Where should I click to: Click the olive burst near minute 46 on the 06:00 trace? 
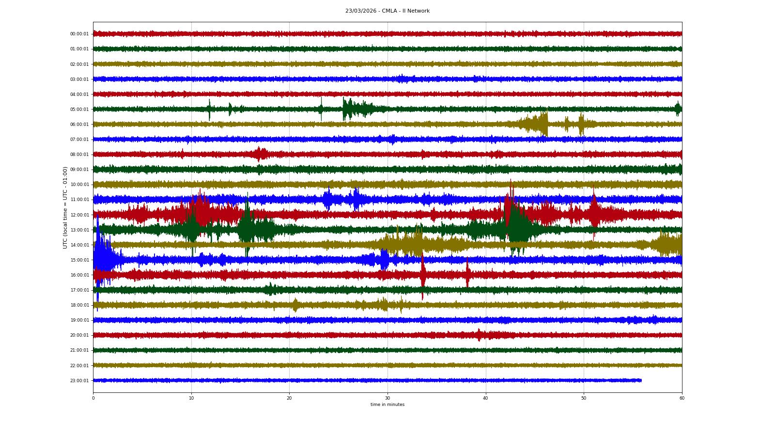(x=543, y=124)
